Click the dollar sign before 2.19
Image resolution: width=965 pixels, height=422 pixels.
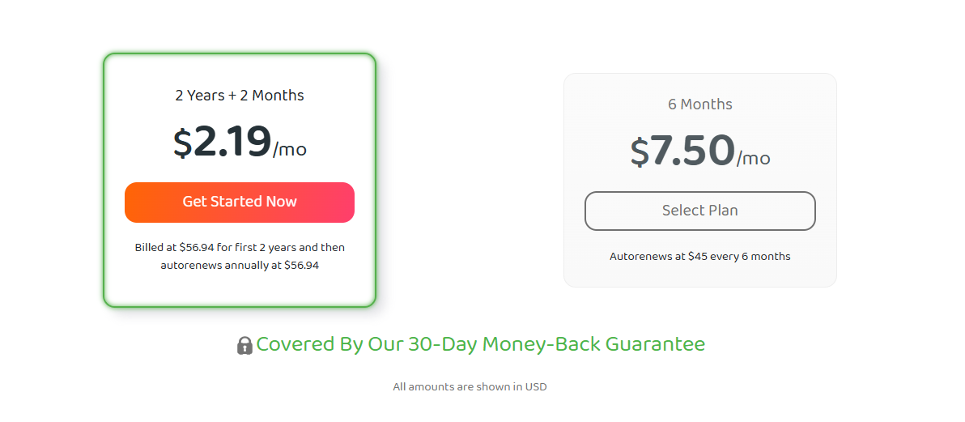click(182, 144)
